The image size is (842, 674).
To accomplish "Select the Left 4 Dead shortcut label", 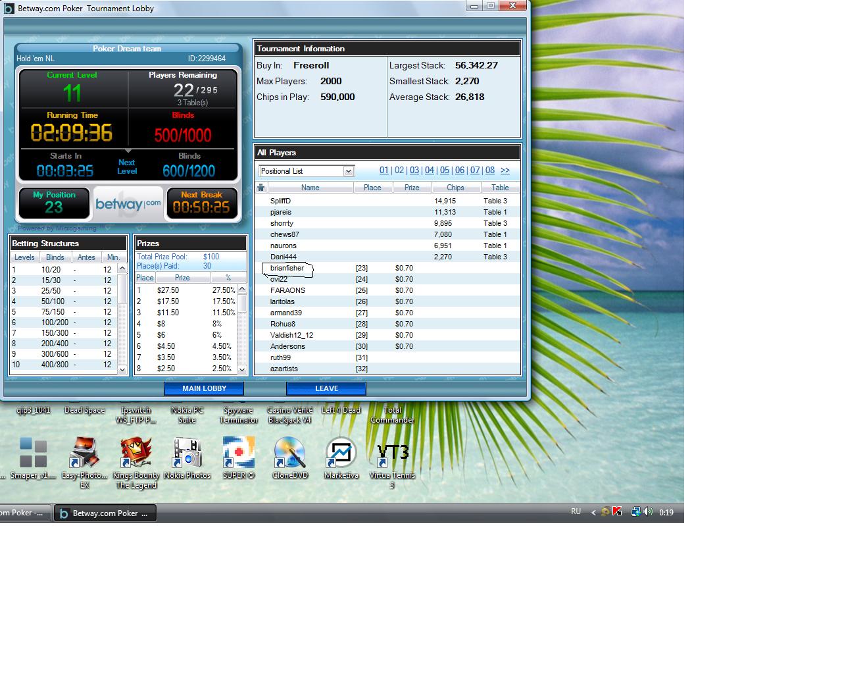I will pos(341,410).
